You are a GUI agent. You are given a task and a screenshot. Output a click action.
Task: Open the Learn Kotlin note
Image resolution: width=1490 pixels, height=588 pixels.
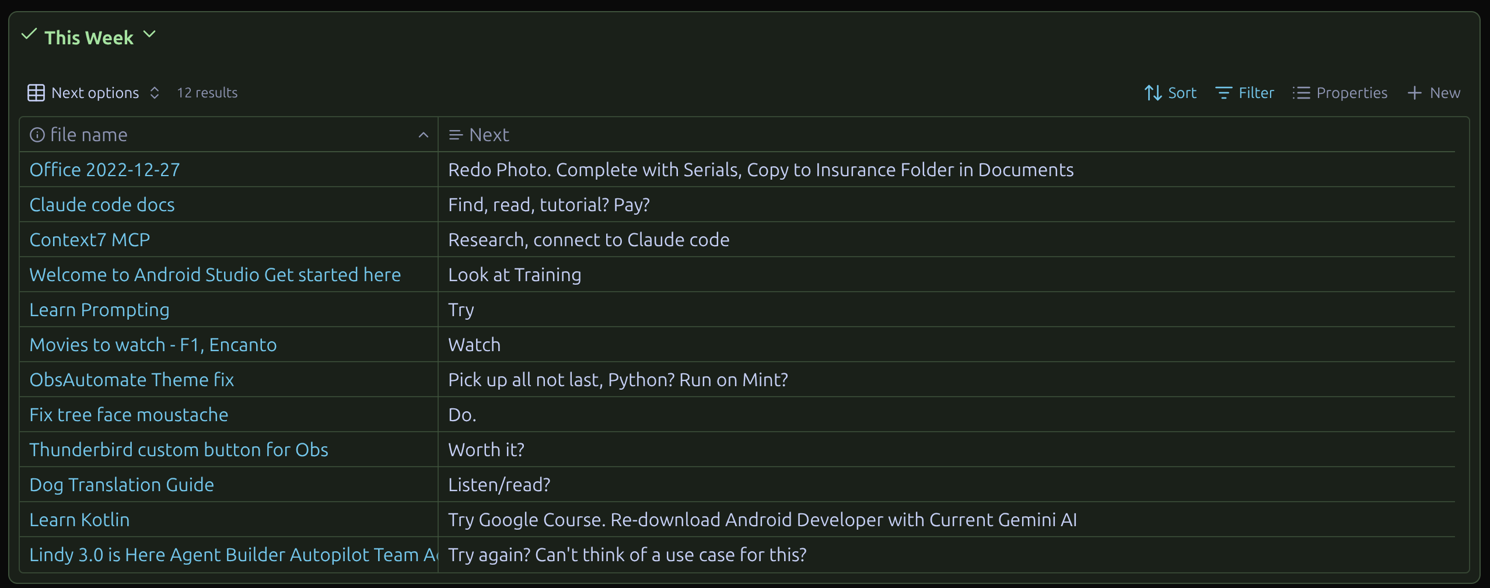point(80,520)
